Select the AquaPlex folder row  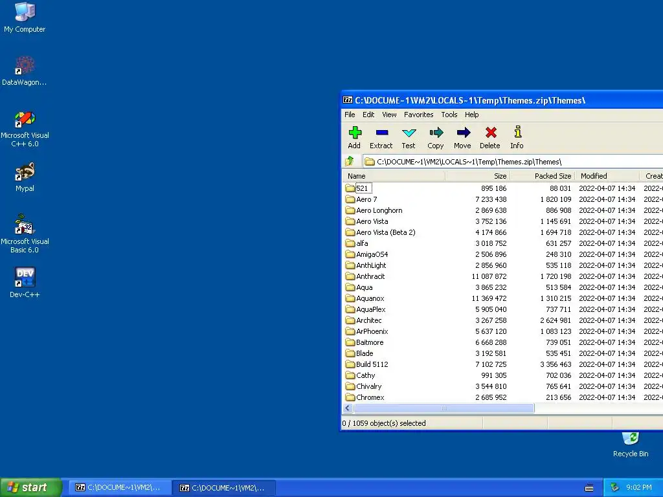pyautogui.click(x=502, y=309)
